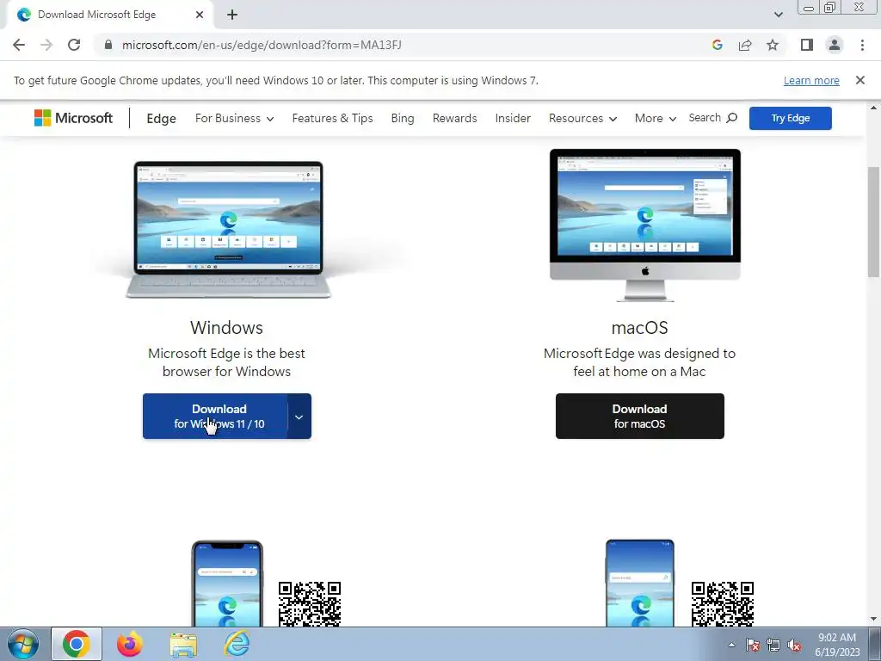Open the Edge home link
Viewport: 881px width, 661px height.
161,118
